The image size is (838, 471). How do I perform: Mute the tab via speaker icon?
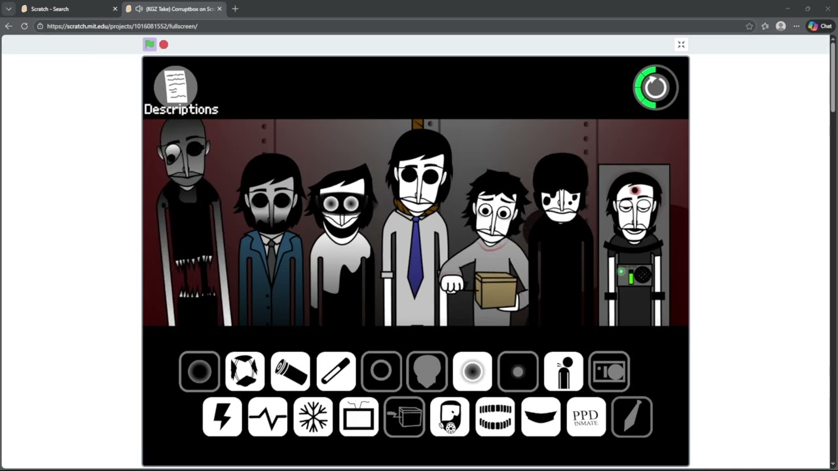pyautogui.click(x=138, y=9)
